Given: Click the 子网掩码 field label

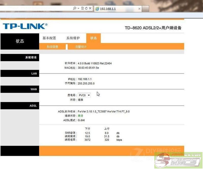Looking at the screenshot, I should [x=70, y=83].
